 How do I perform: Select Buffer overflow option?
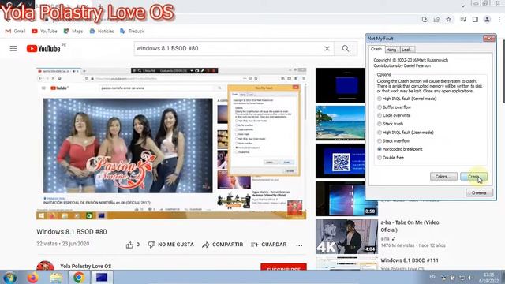(x=394, y=107)
